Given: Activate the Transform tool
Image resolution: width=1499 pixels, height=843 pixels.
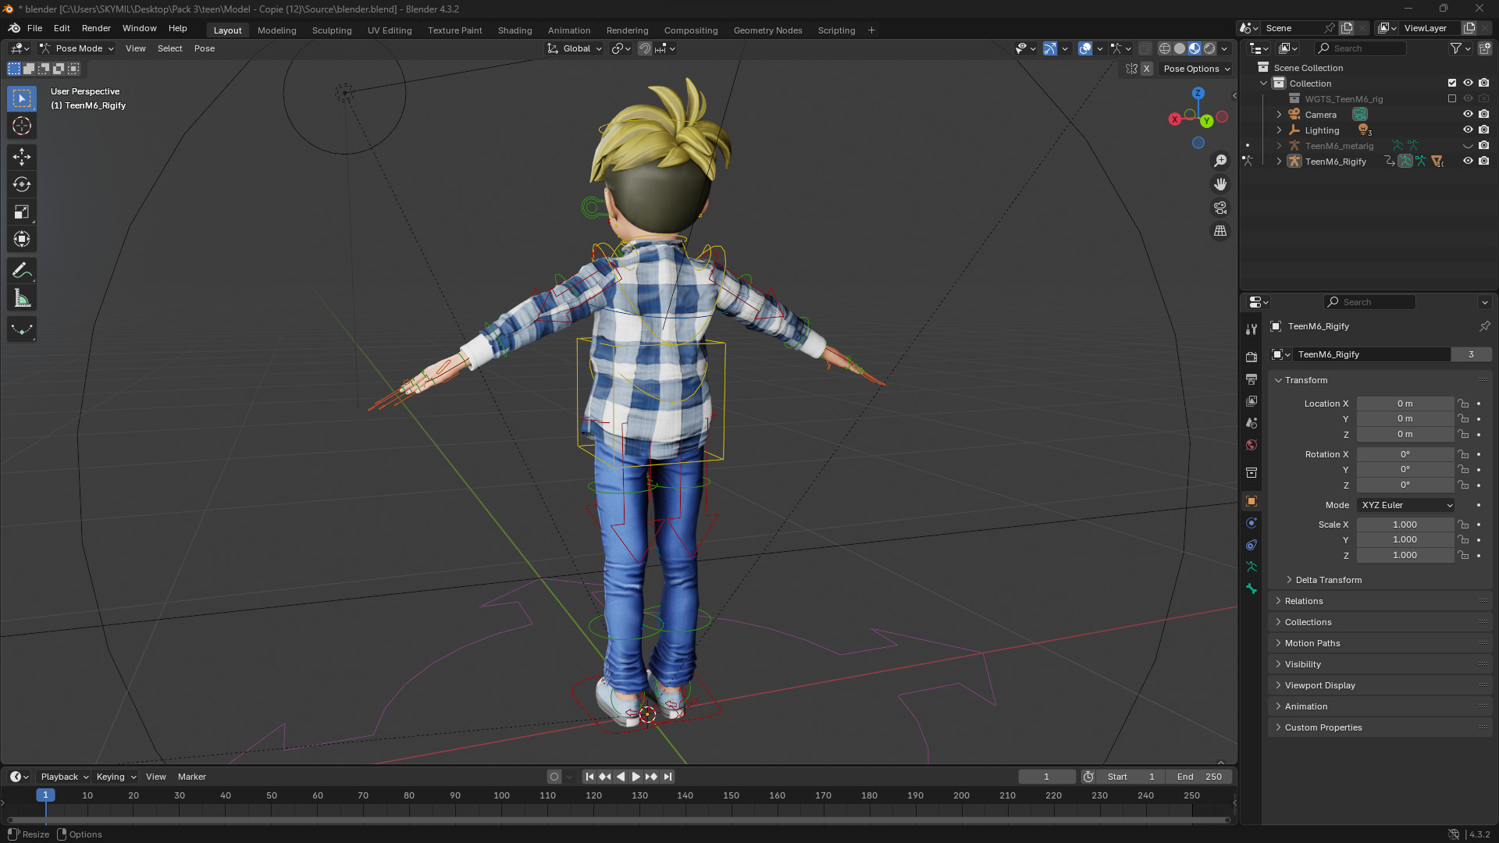Looking at the screenshot, I should coord(22,239).
